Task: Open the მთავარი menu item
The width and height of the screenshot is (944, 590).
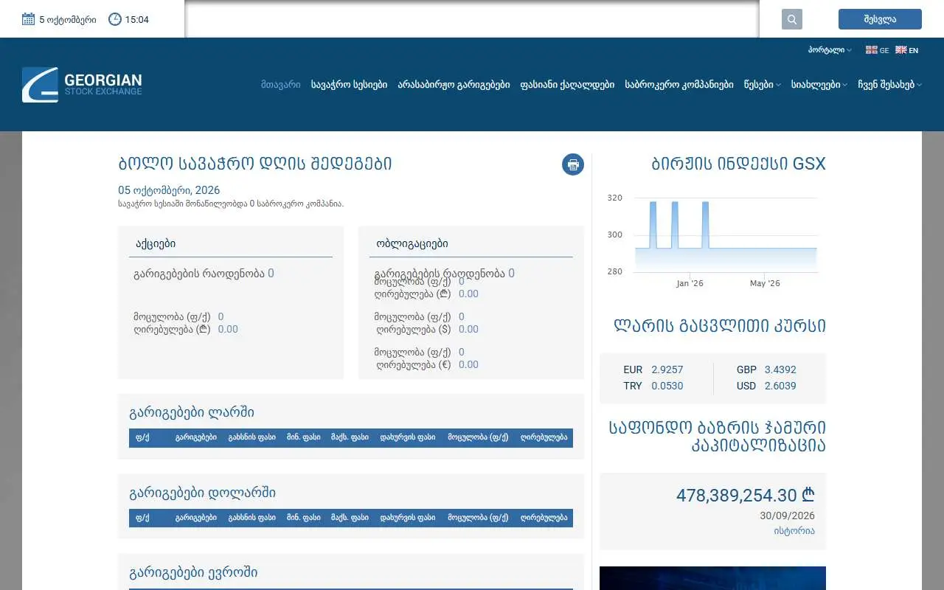Action: pos(281,85)
